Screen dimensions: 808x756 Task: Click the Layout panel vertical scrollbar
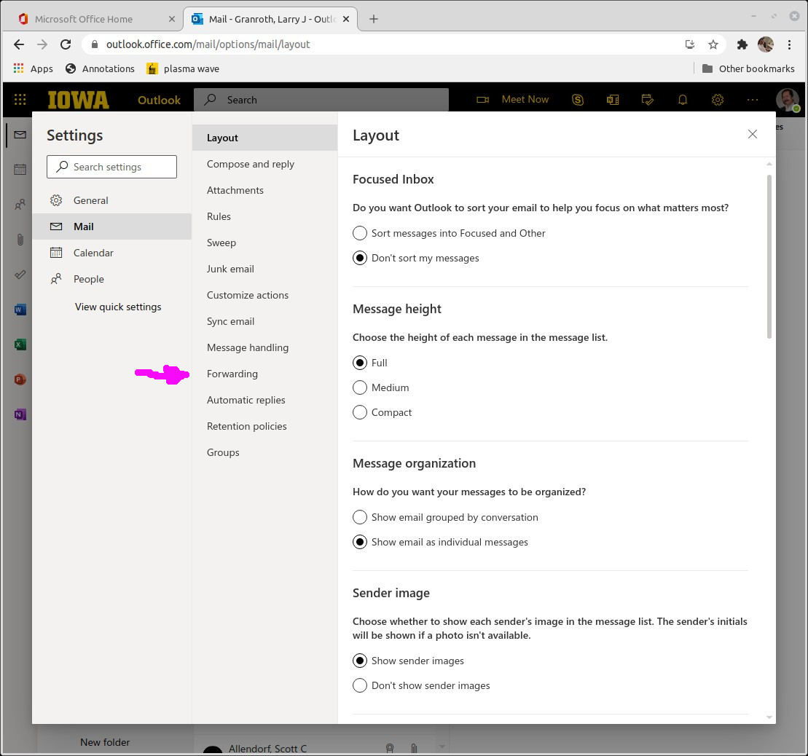point(769,255)
